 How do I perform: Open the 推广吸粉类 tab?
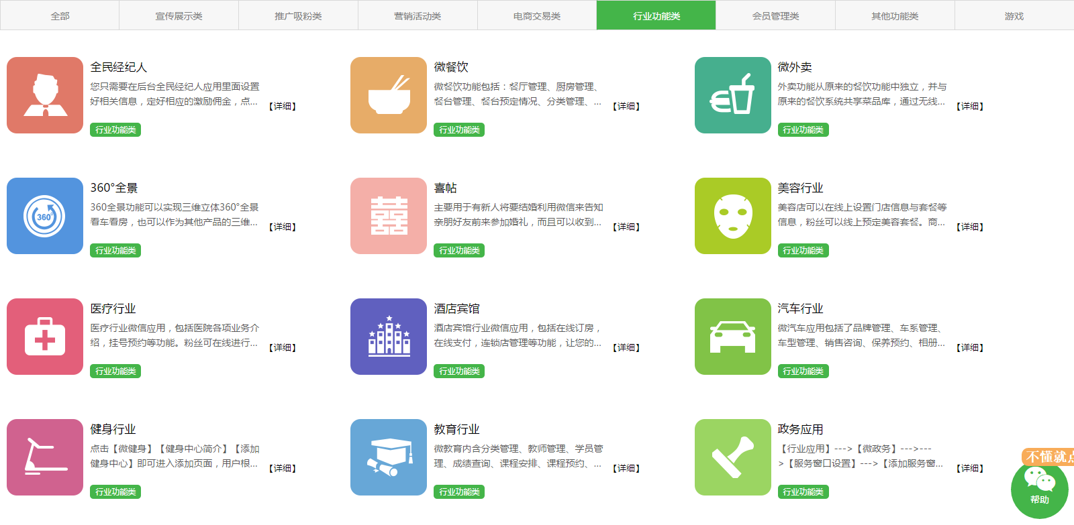299,15
